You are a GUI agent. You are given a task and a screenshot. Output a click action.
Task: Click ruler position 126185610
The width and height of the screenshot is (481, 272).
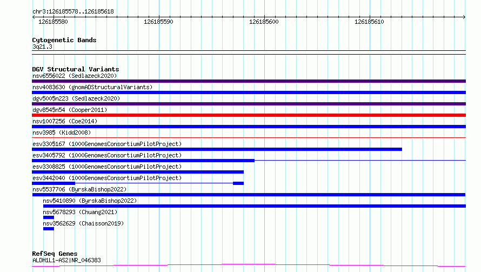point(369,22)
